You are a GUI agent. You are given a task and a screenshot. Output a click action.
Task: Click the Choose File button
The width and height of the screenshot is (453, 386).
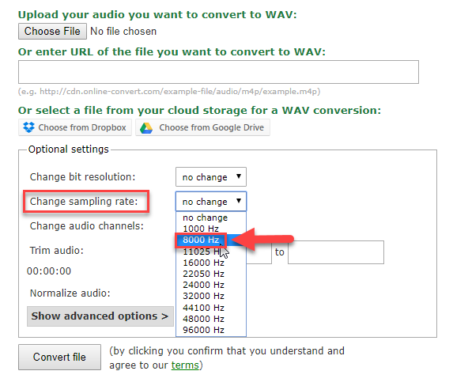[52, 31]
